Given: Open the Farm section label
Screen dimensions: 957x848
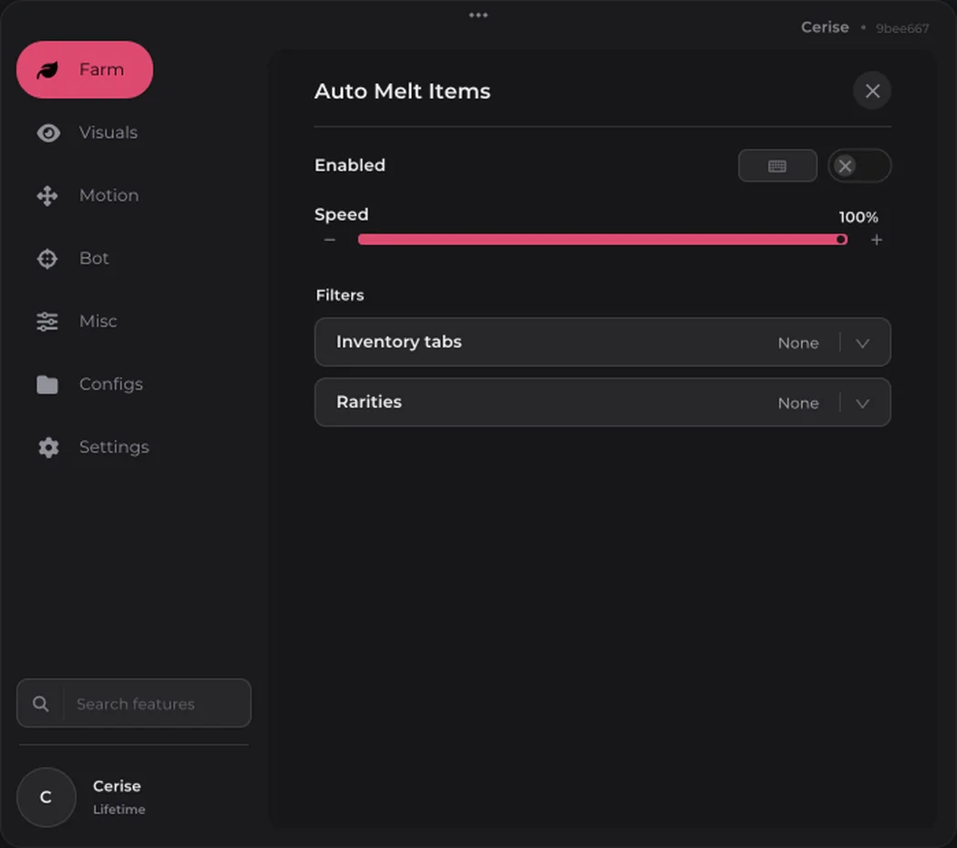Looking at the screenshot, I should point(101,69).
